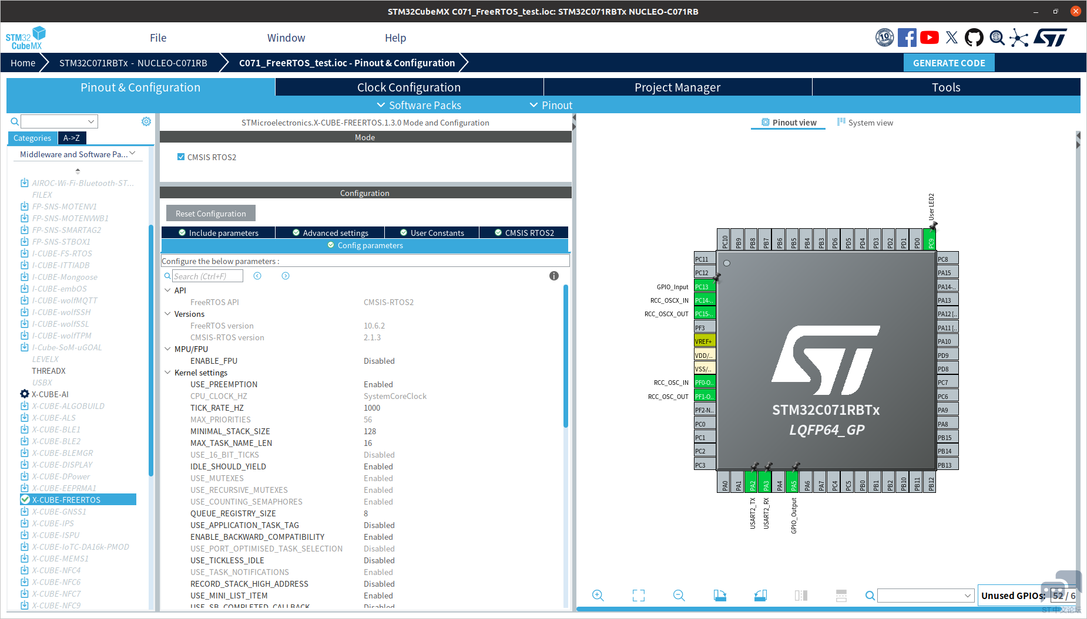Open the Include parameters tab

point(218,233)
